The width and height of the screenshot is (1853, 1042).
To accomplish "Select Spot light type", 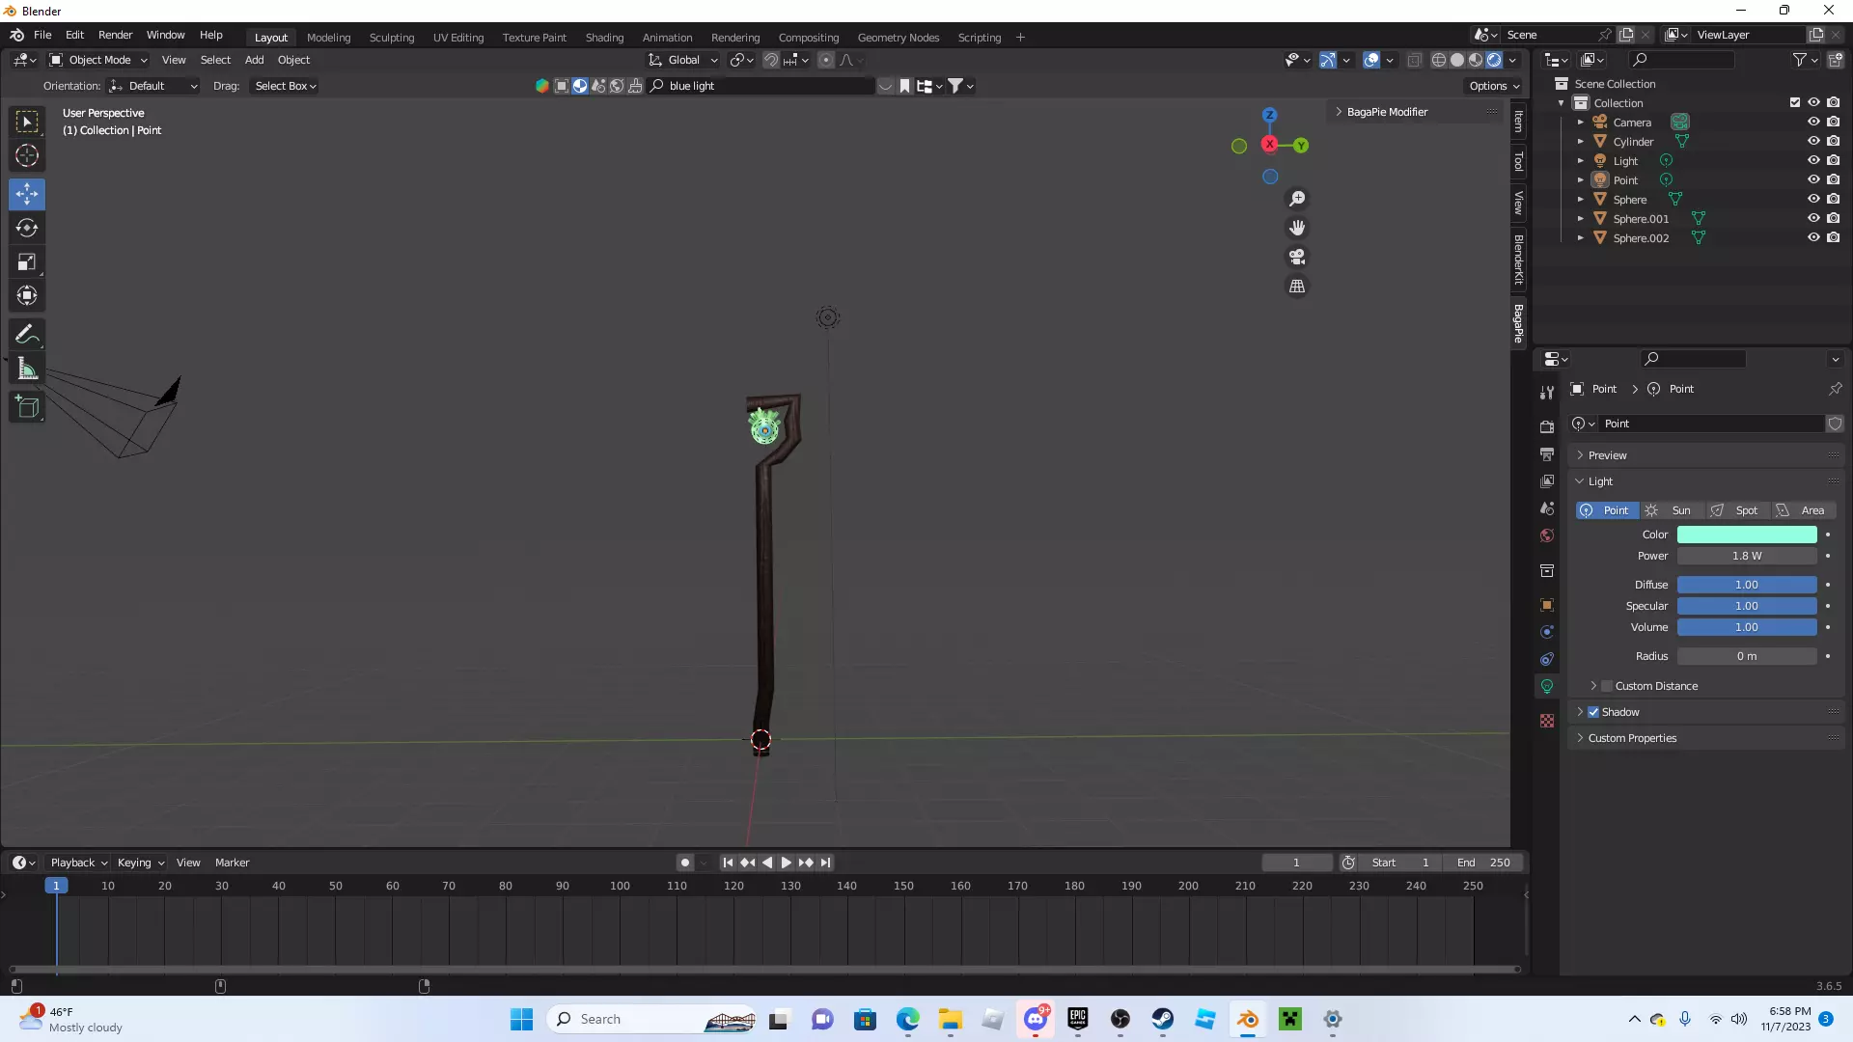I will coord(1737,510).
